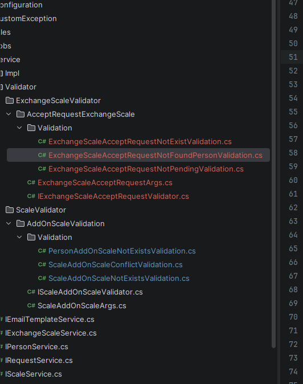Select Validation folder label under AddOnScaleValidation

click(55, 238)
